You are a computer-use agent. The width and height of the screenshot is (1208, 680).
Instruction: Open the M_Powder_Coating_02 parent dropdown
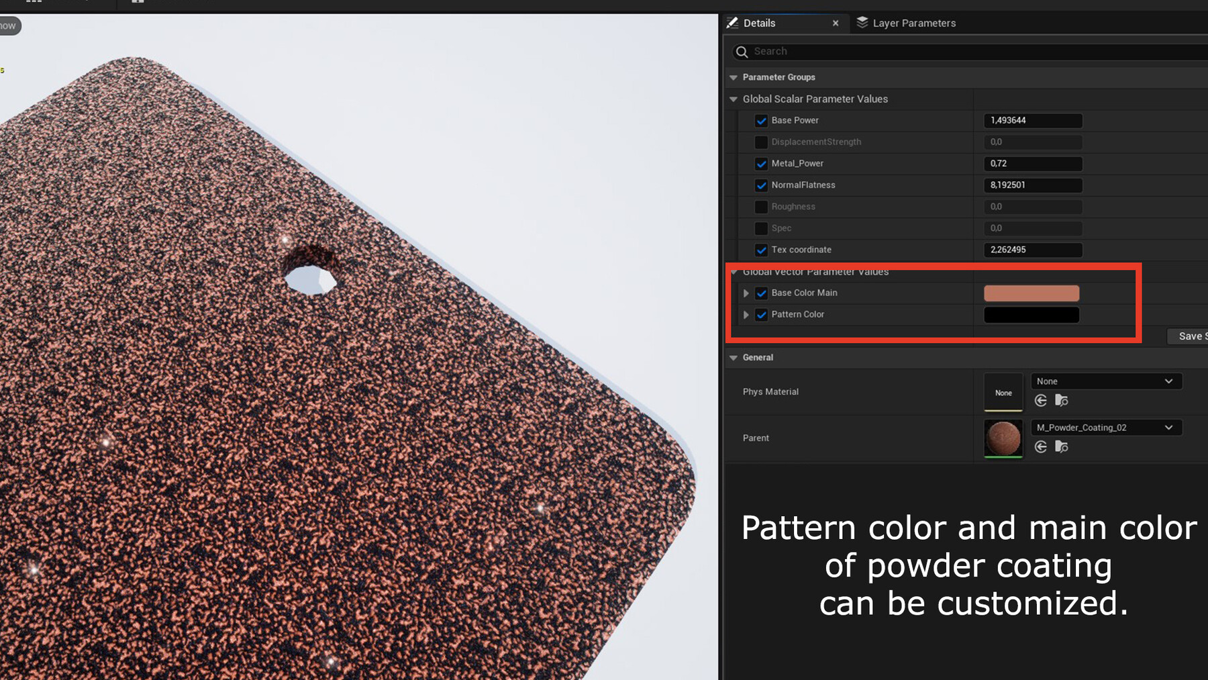(1105, 427)
